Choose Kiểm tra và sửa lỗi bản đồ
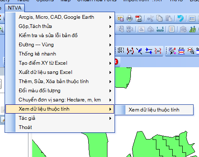 coord(60,35)
